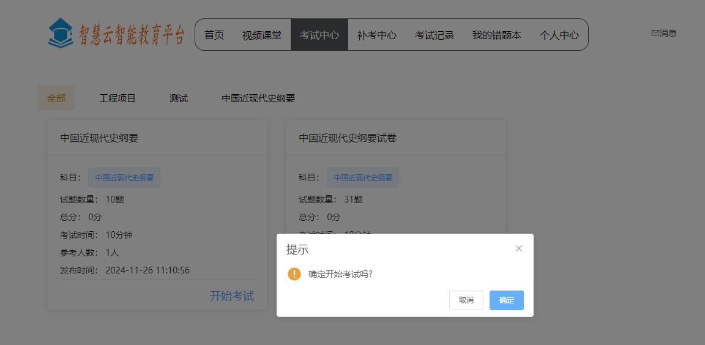Click the 31题 question count value

coord(353,199)
